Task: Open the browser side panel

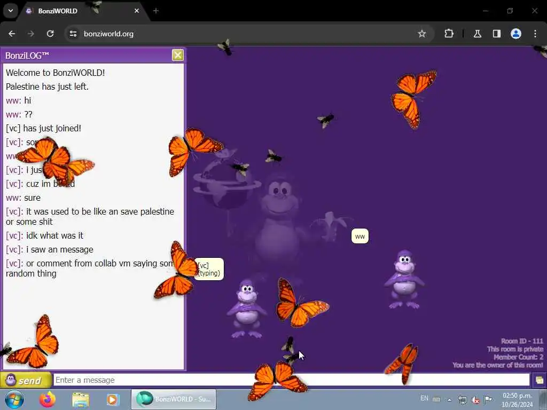Action: [497, 34]
